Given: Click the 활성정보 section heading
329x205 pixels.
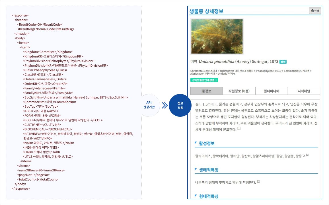Looking at the screenshot, I should [x=207, y=143].
